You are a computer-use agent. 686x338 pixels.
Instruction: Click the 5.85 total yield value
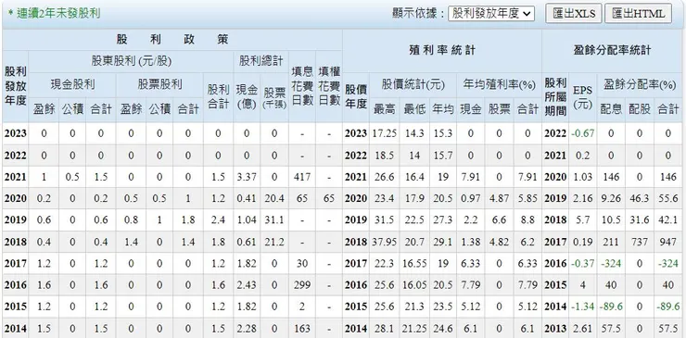point(527,198)
